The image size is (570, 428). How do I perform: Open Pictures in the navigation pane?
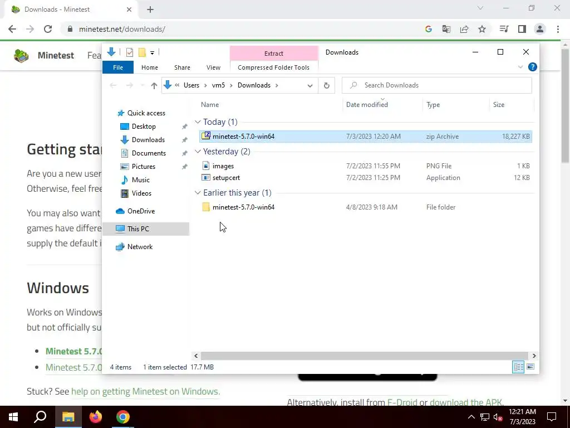tap(143, 166)
